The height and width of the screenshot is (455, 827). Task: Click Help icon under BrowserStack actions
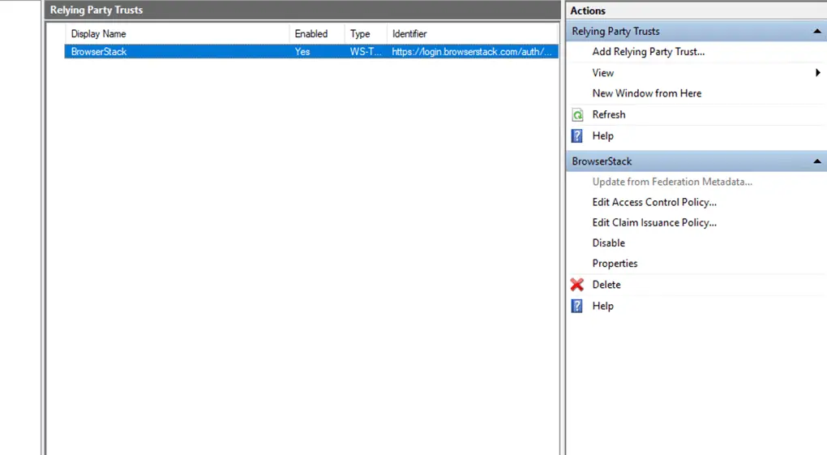point(577,306)
